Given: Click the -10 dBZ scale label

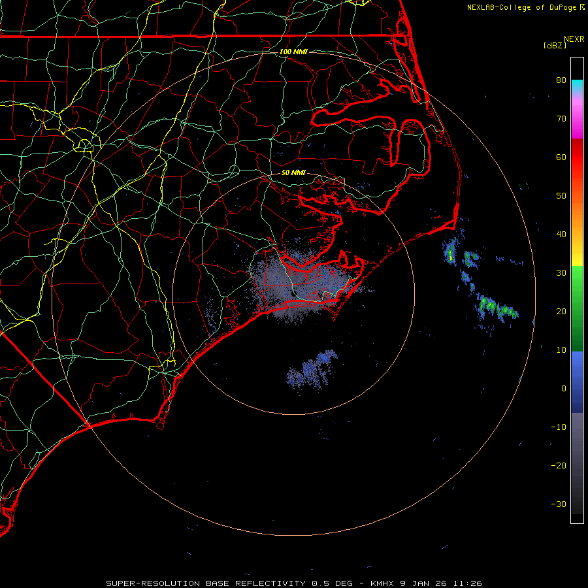Looking at the screenshot, I should (559, 427).
